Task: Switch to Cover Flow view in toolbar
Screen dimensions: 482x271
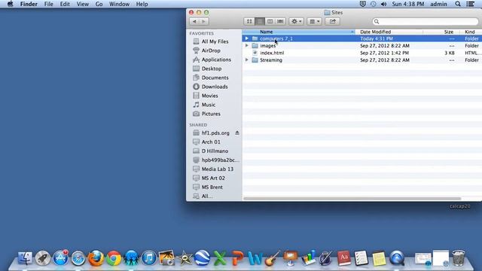Action: point(280,21)
